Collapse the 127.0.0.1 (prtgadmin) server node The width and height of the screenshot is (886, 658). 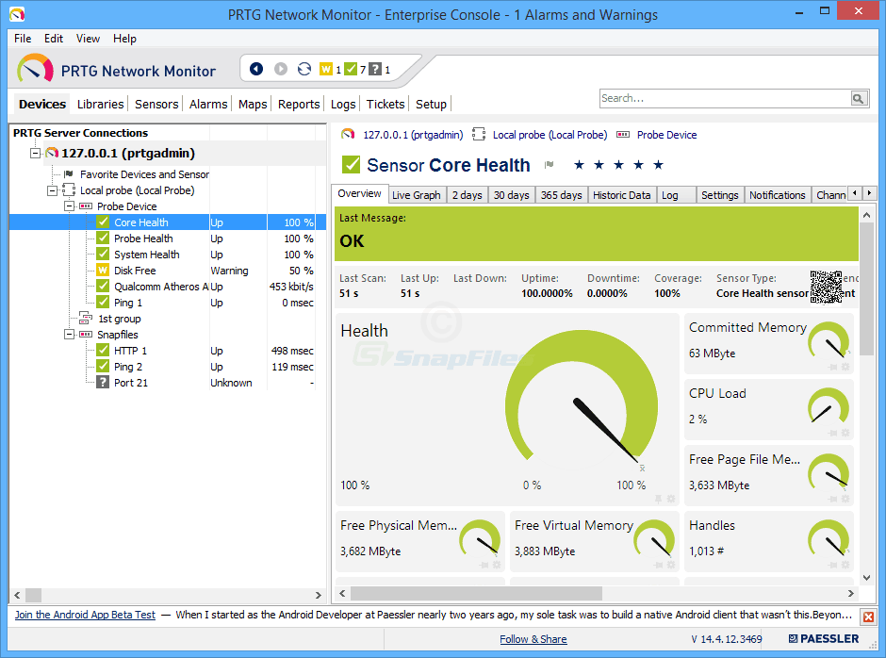point(36,153)
